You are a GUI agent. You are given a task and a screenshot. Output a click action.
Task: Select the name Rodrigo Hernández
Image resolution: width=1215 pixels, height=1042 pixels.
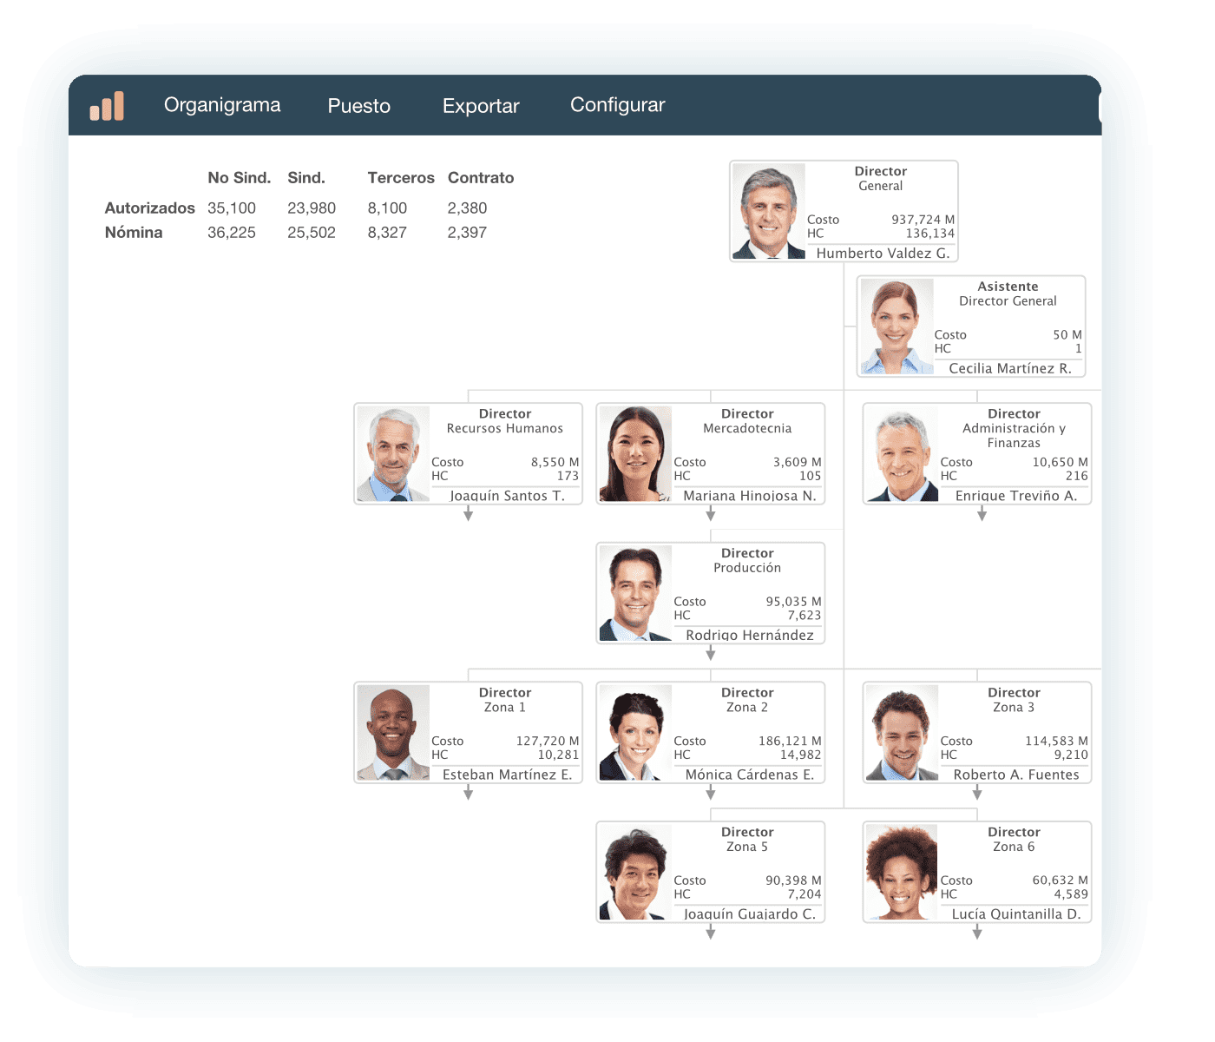point(750,635)
